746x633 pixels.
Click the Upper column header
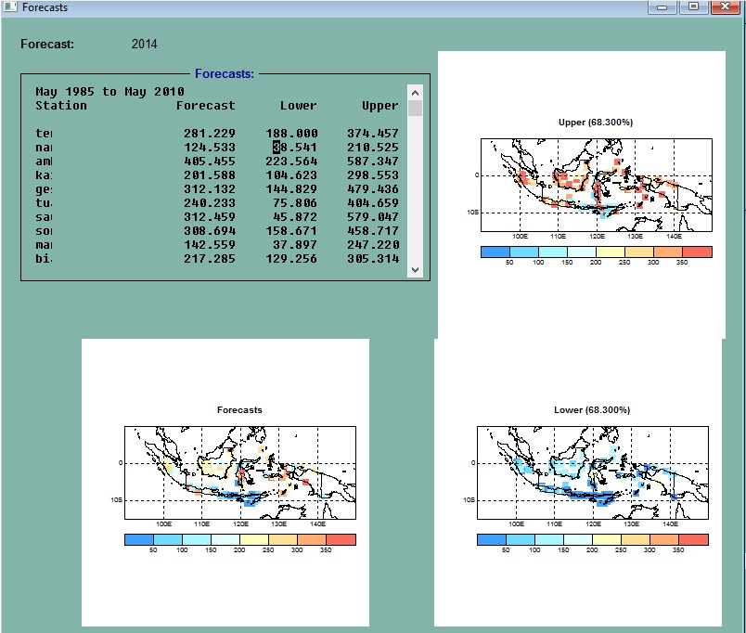pos(379,106)
